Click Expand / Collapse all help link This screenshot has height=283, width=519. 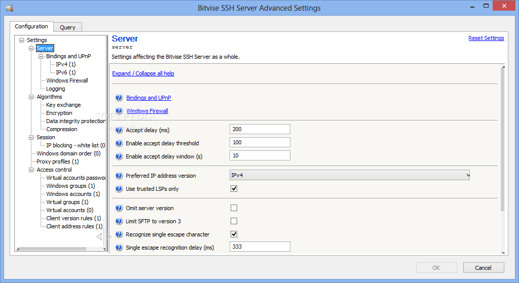[143, 73]
